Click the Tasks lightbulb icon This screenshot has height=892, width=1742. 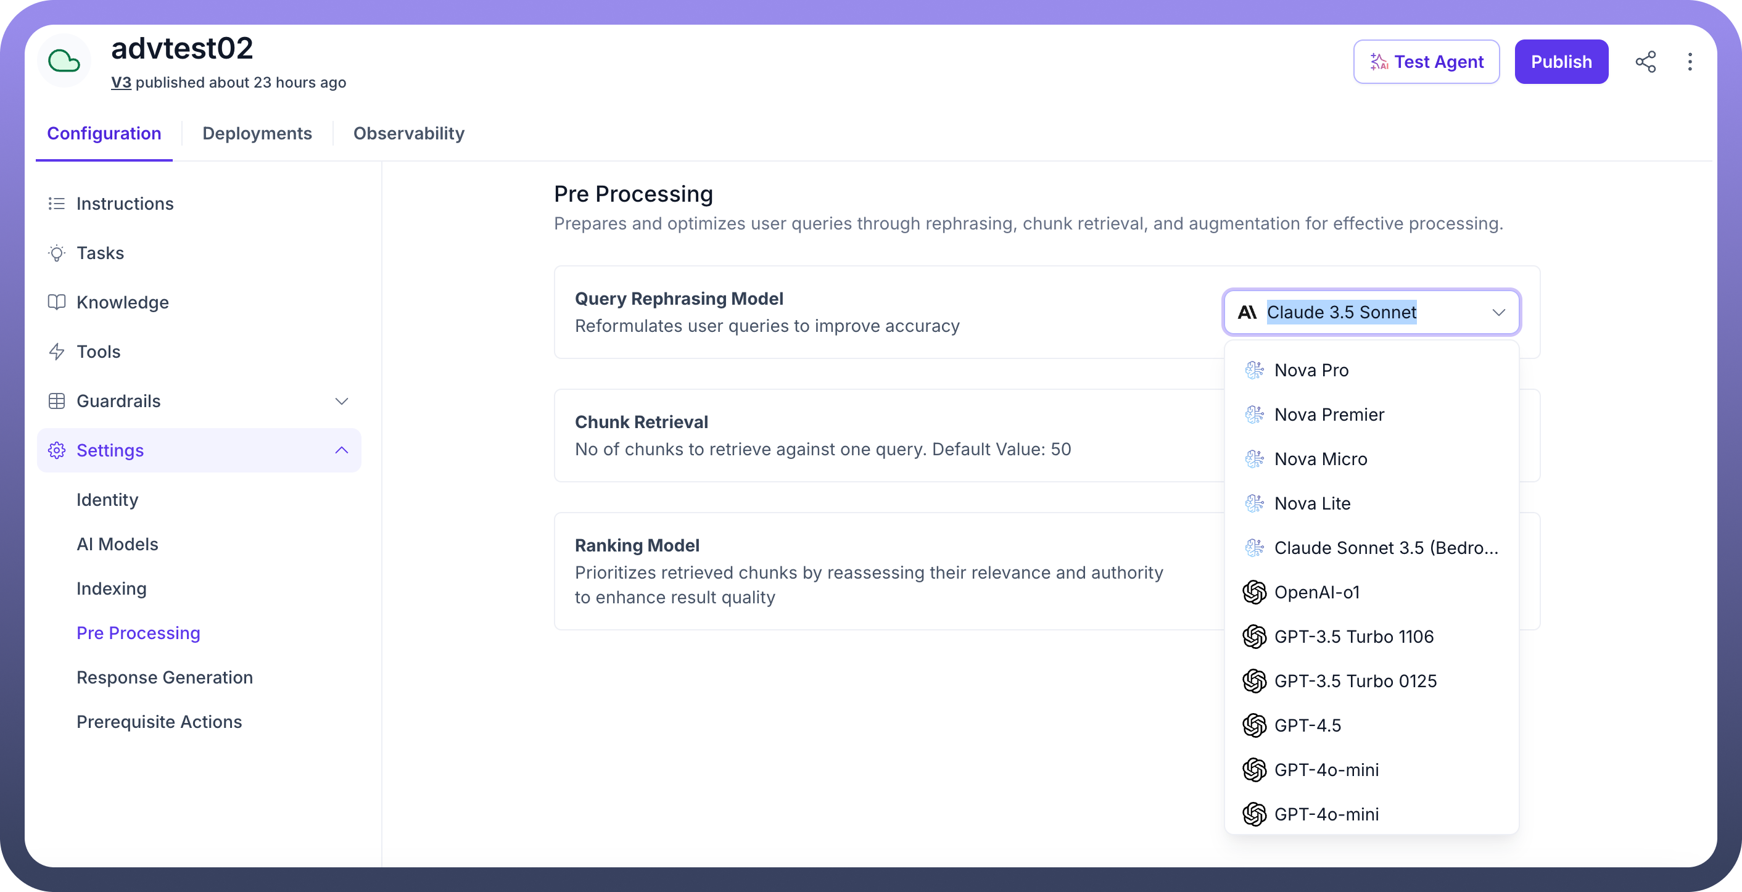click(57, 253)
